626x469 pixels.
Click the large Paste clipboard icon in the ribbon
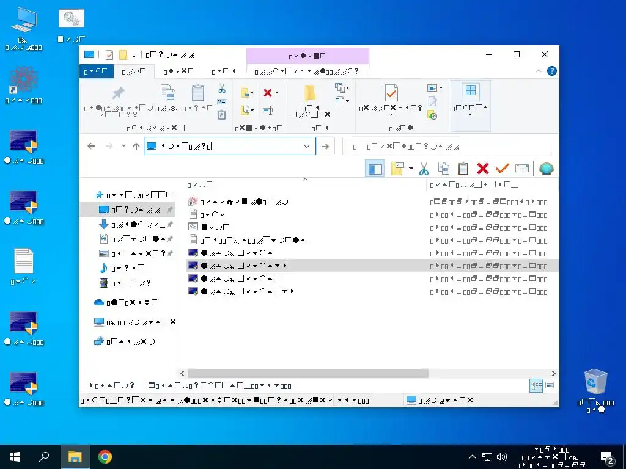pyautogui.click(x=198, y=93)
